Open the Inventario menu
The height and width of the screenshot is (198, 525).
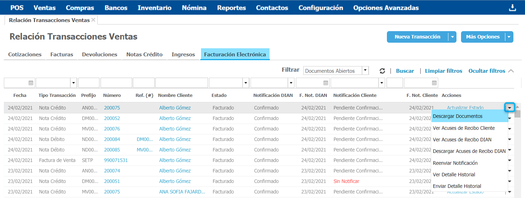pyautogui.click(x=155, y=8)
